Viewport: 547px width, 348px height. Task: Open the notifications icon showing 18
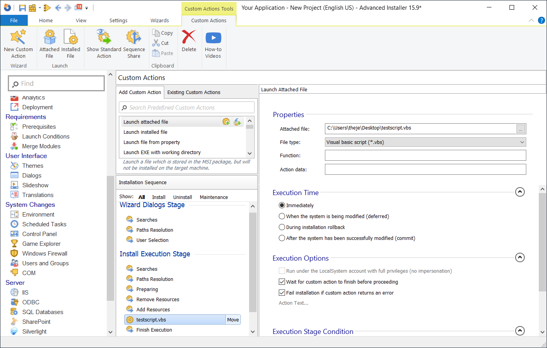pos(79,7)
